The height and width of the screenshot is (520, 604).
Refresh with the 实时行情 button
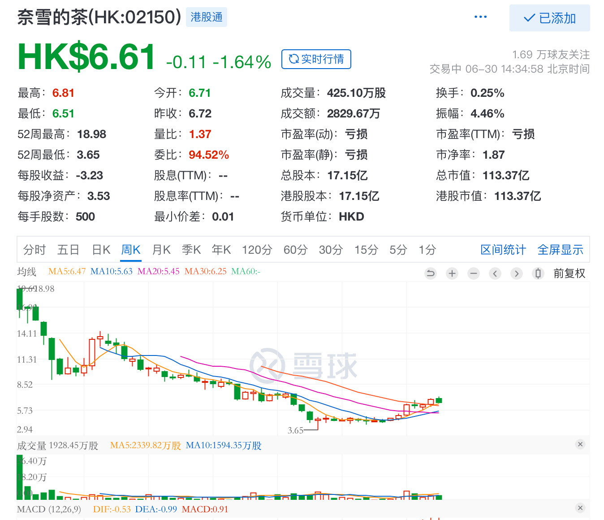[316, 59]
